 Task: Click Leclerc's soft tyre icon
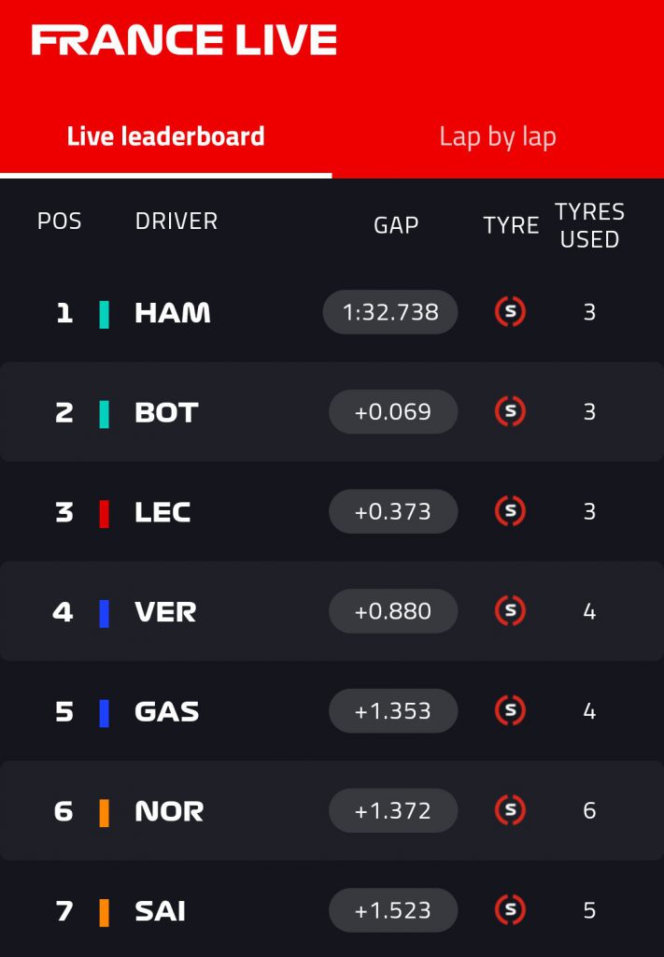510,511
